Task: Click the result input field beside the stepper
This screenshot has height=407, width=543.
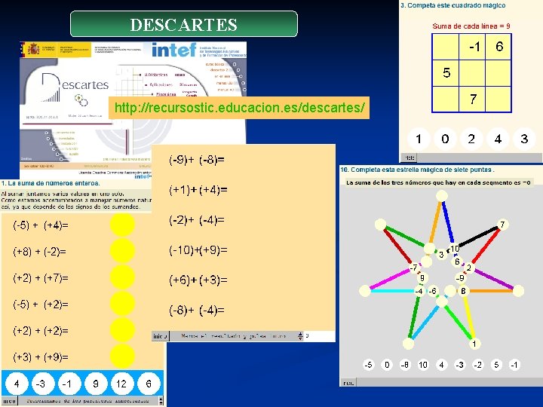Action: coord(319,335)
